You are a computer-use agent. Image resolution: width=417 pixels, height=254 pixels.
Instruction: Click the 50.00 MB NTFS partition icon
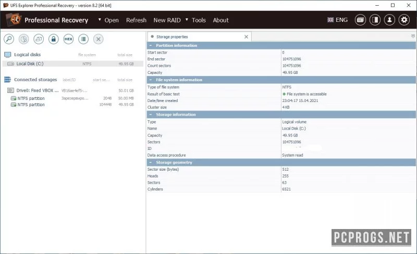pos(14,98)
